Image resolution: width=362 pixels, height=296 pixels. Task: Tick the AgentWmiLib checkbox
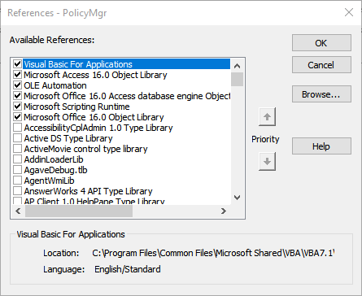pos(18,181)
